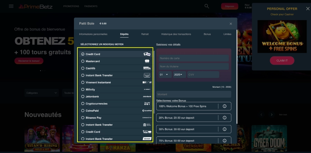Click the Numéro de carte field

click(x=194, y=58)
